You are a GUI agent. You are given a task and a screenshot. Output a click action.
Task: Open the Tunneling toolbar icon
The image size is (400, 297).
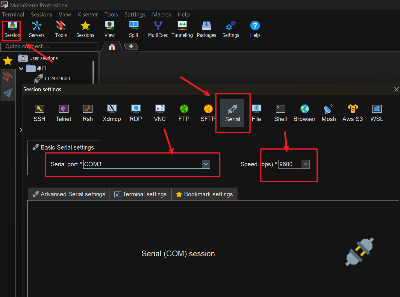click(x=182, y=30)
